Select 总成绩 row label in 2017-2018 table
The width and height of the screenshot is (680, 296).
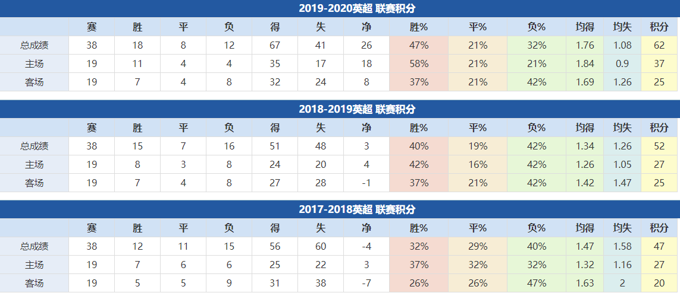35,246
